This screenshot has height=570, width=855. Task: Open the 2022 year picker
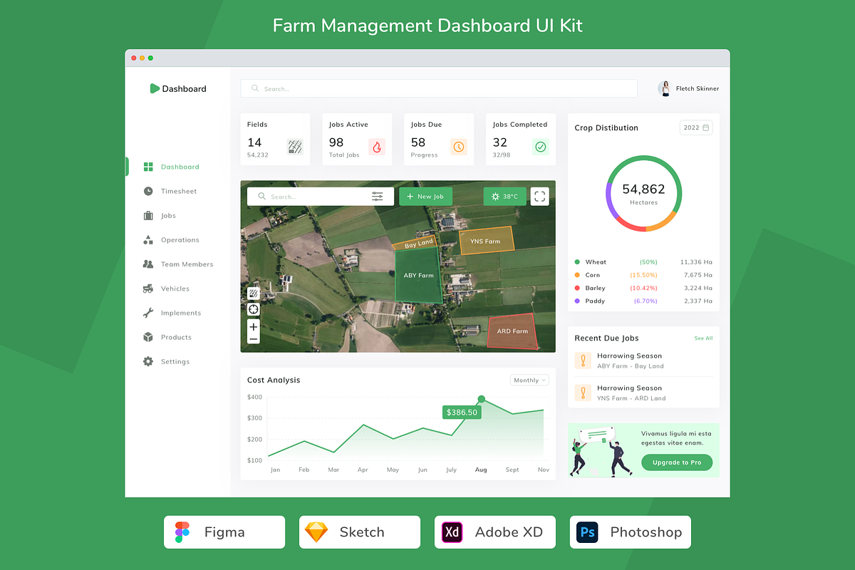[x=696, y=128]
